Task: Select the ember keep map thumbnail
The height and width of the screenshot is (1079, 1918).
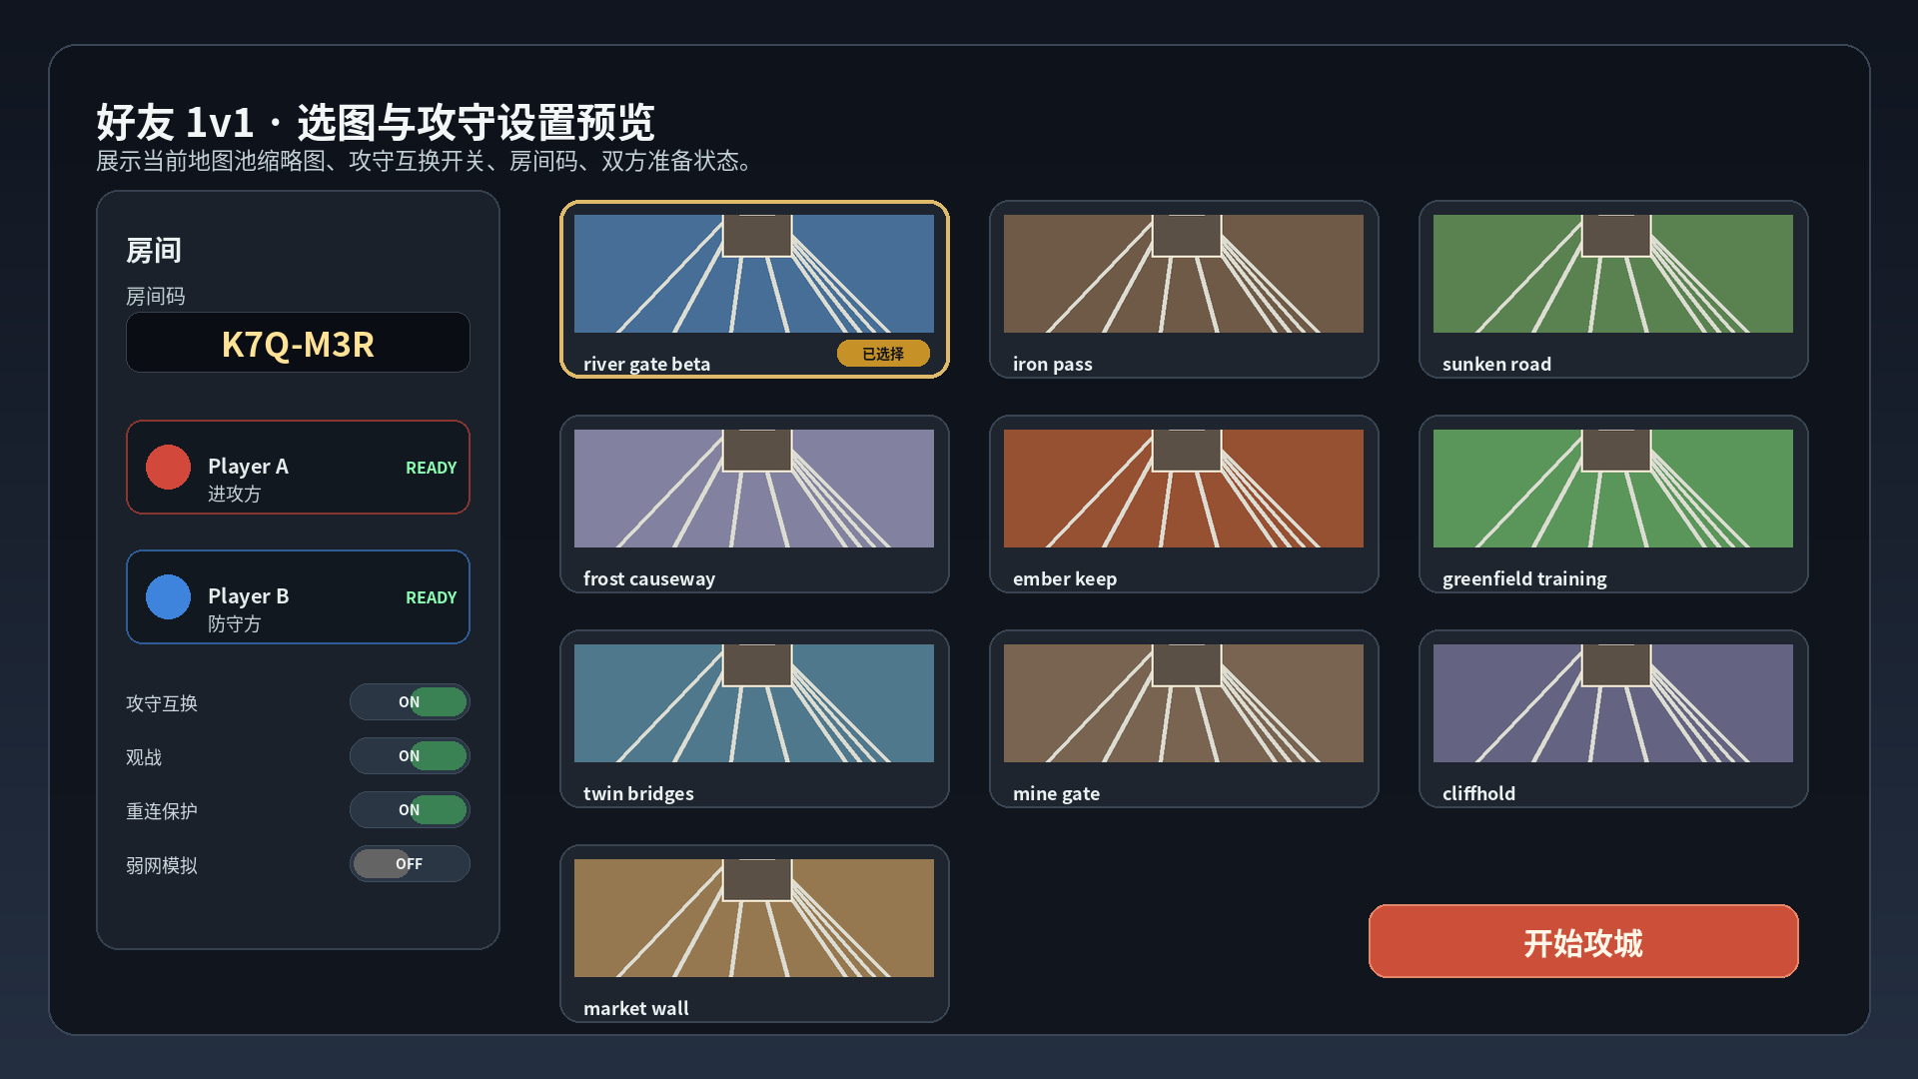Action: point(1184,489)
